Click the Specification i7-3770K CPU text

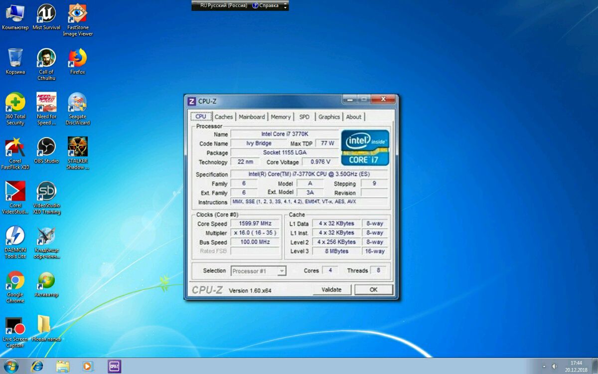click(x=309, y=174)
